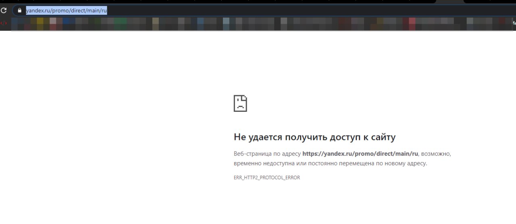
Task: Click the padlock site security icon
Action: [19, 10]
